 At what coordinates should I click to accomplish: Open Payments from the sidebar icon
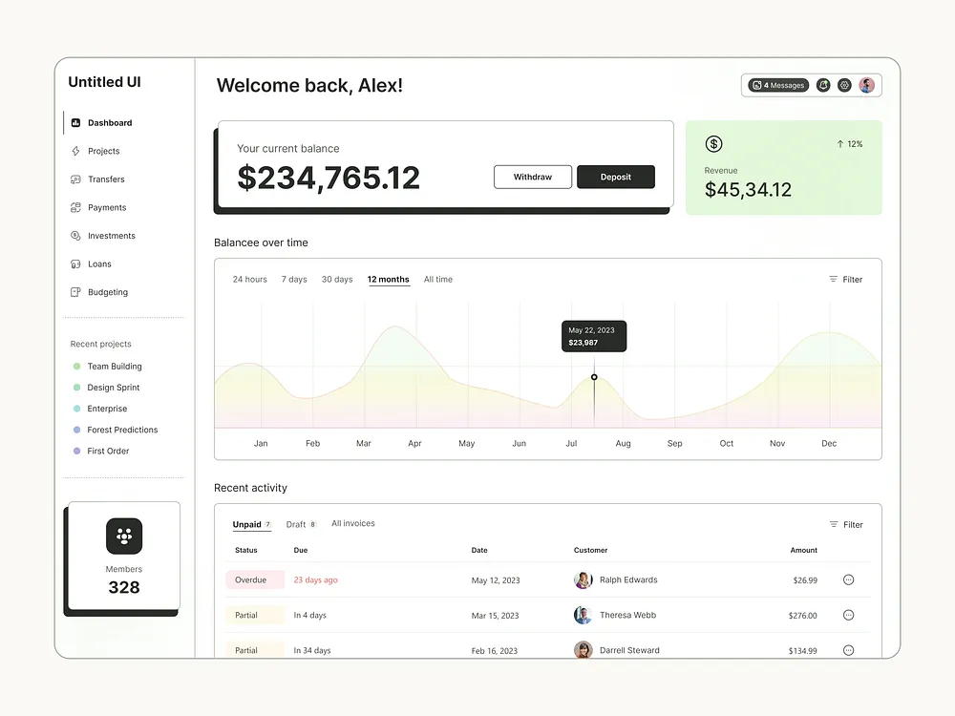(x=75, y=207)
